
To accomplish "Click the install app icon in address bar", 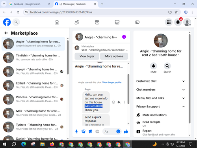I will [170, 12].
